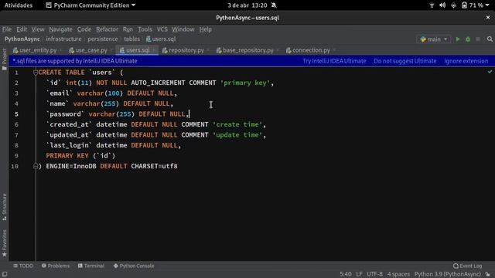
Task: Close the user_entity.py tab
Action: pyautogui.click(x=60, y=50)
